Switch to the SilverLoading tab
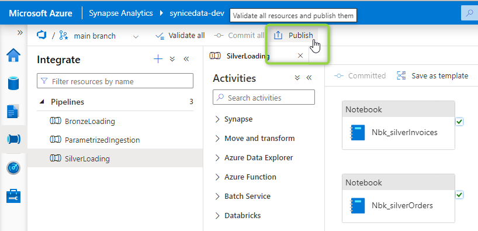 point(248,56)
